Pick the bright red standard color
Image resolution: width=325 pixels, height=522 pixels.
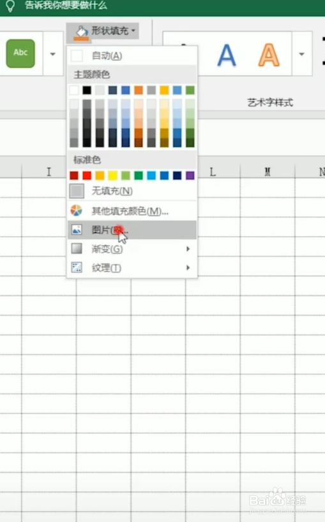click(87, 175)
